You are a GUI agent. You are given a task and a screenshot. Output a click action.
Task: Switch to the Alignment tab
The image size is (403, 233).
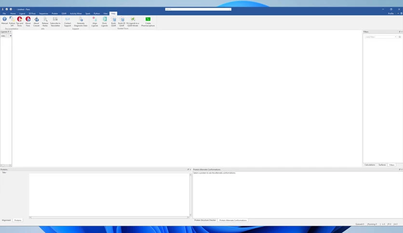[x=6, y=220]
